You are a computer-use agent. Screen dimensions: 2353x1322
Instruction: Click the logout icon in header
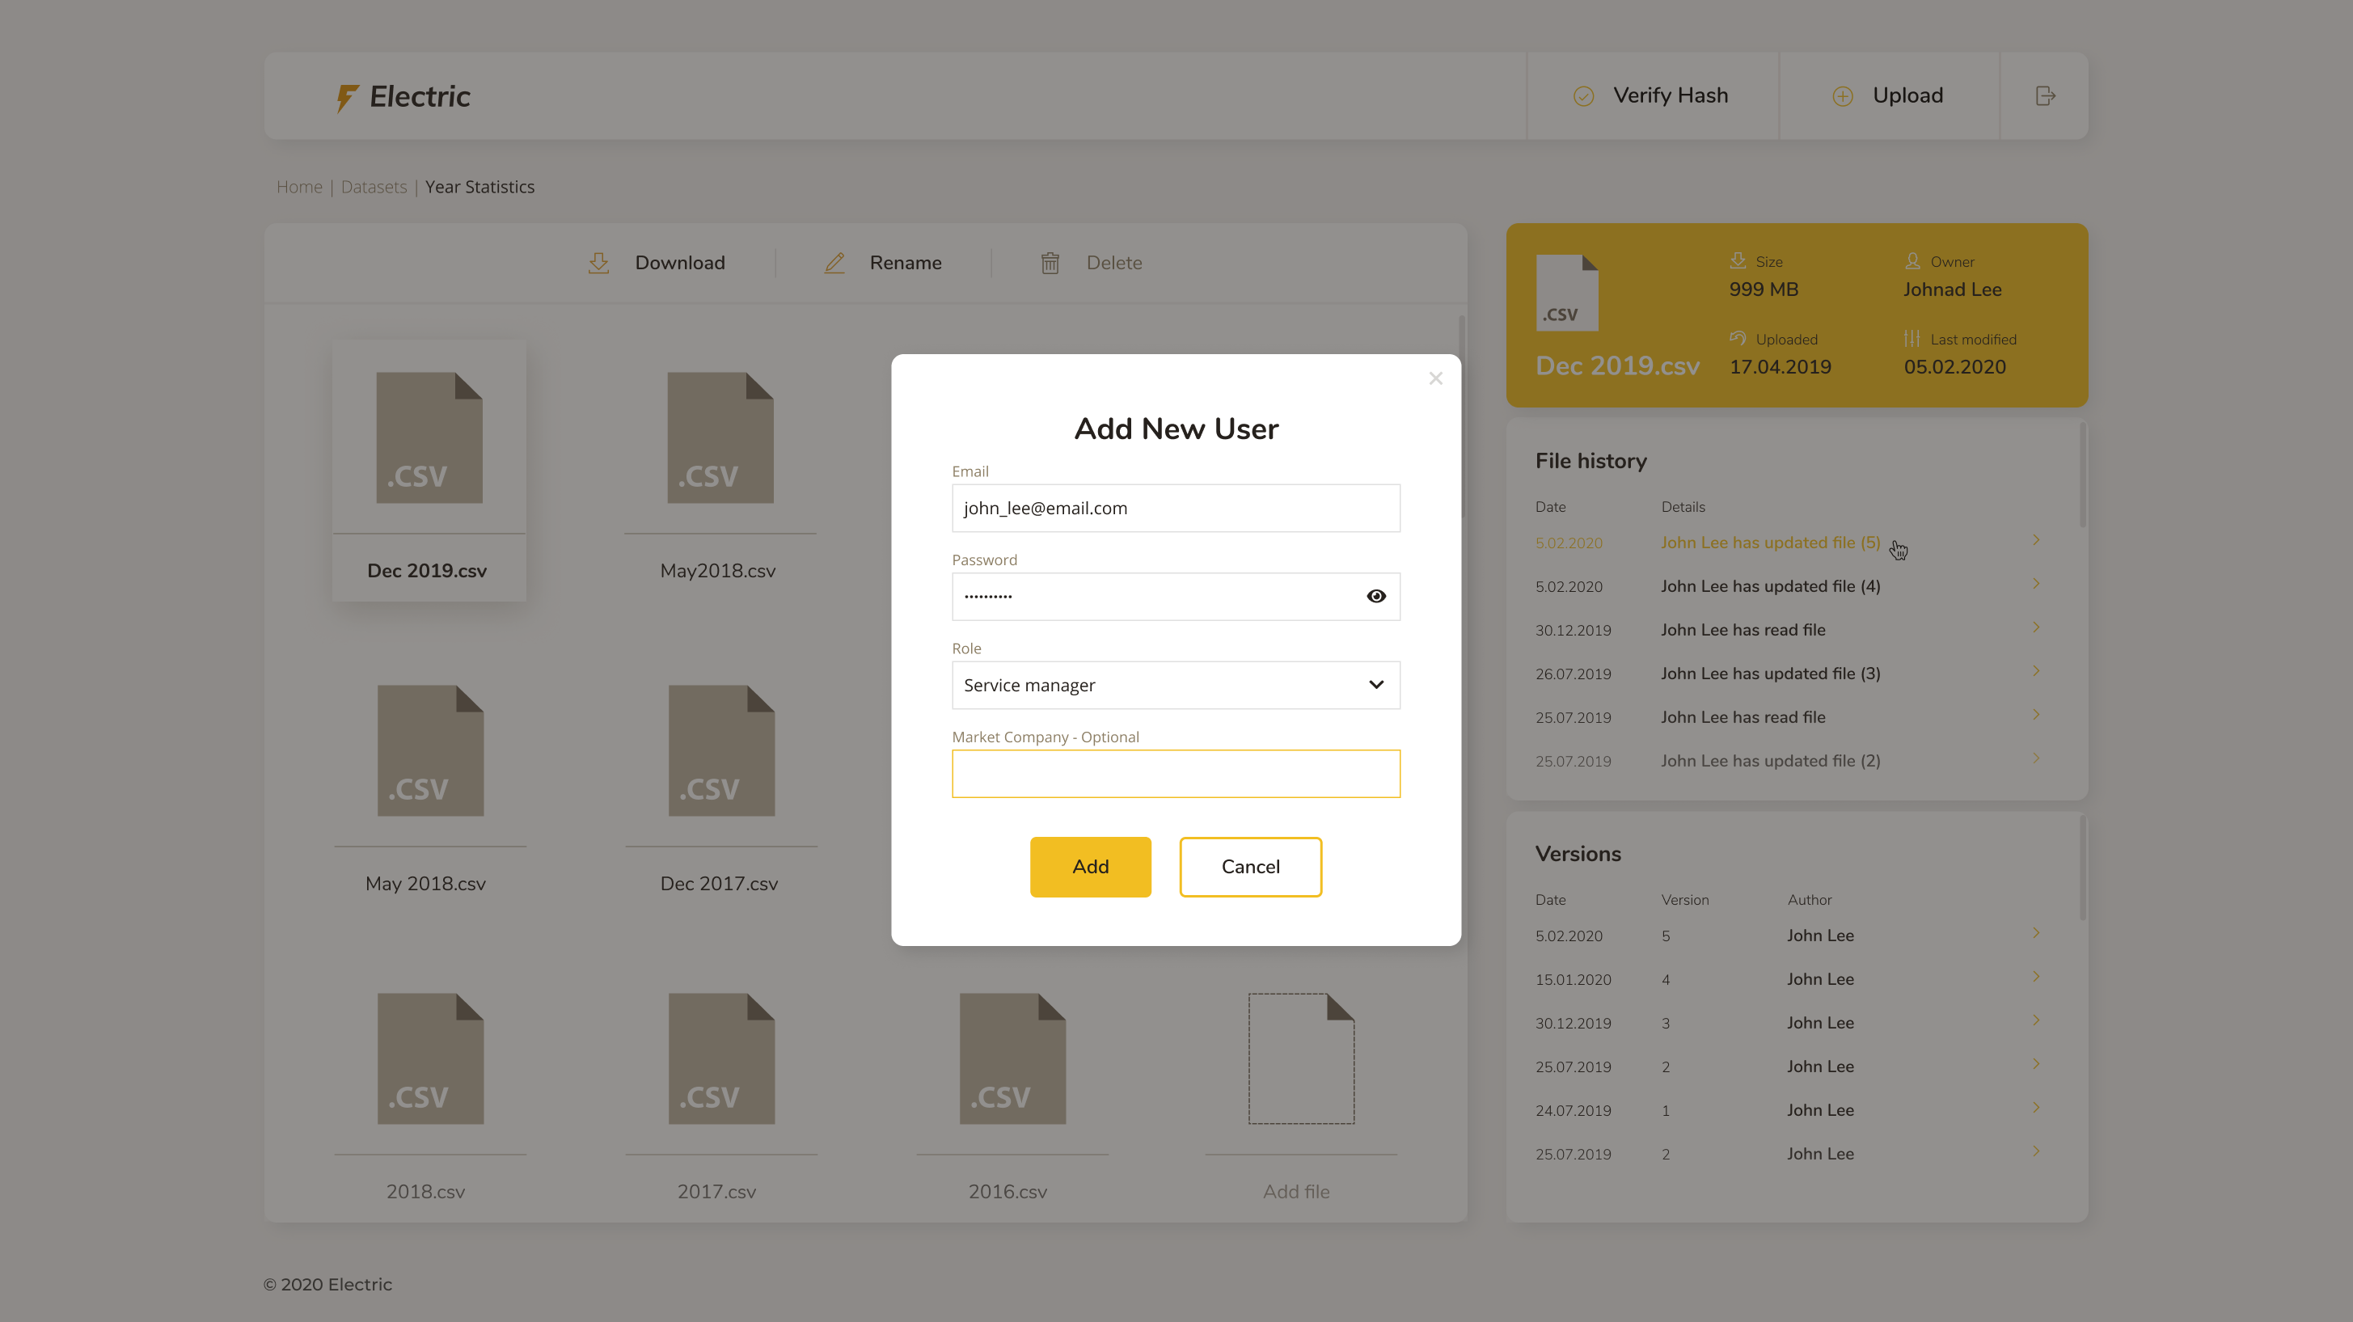(2045, 96)
